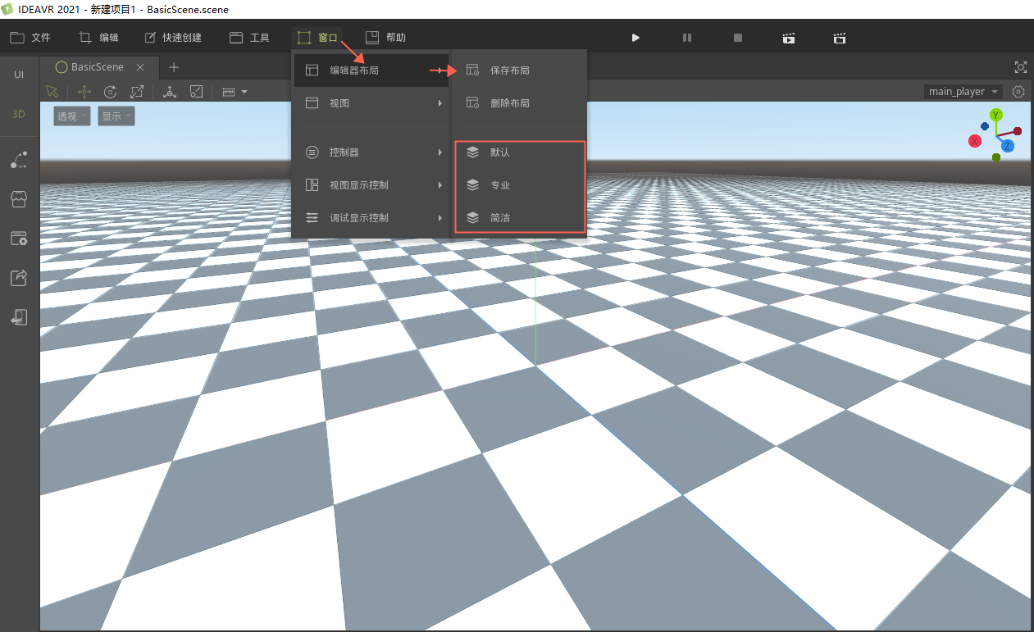Expand the 视图显示控制 submenu
Screen dimensions: 1034x632
click(371, 185)
